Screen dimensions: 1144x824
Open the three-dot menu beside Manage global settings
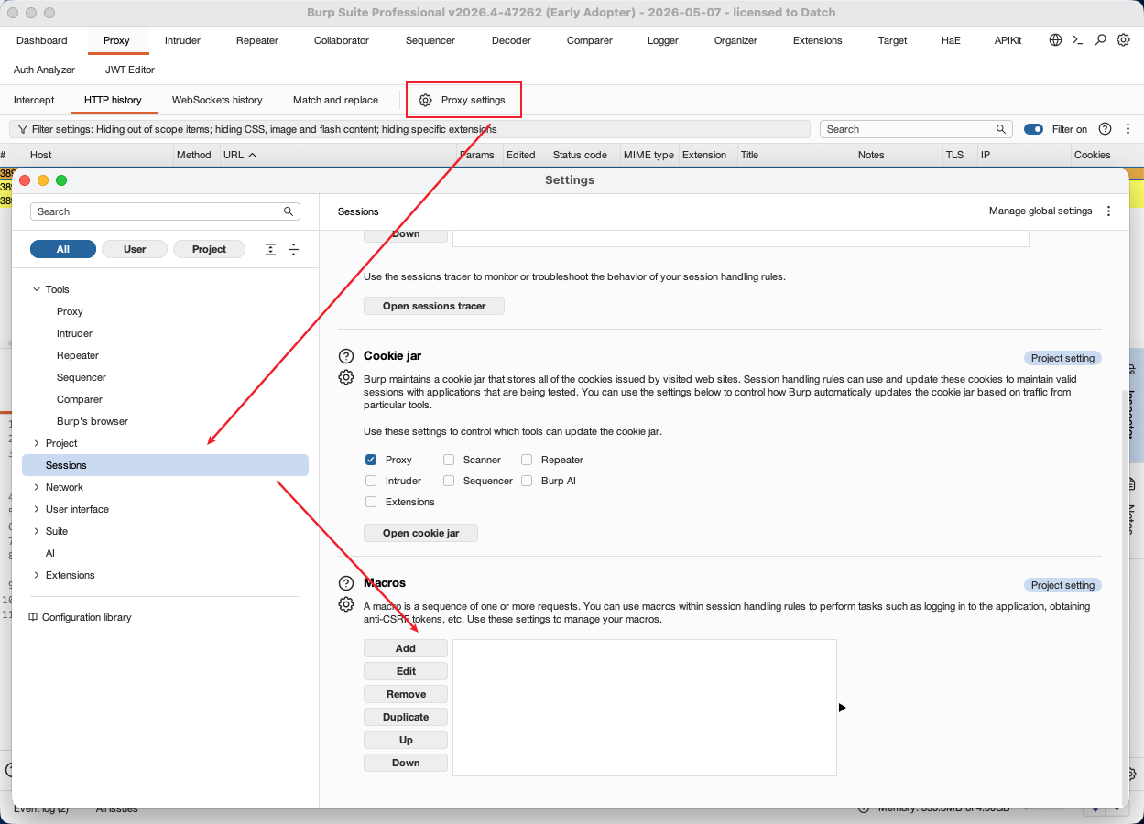[x=1108, y=211]
